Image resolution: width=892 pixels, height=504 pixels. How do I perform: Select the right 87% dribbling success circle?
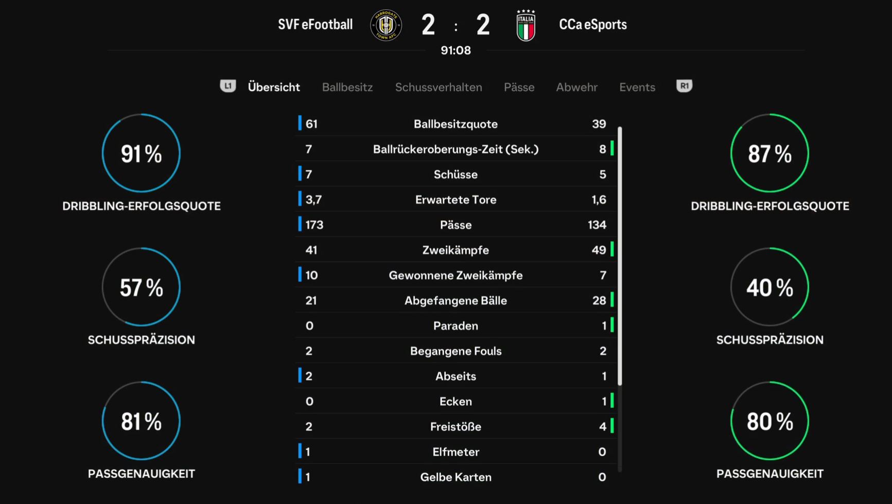point(769,153)
